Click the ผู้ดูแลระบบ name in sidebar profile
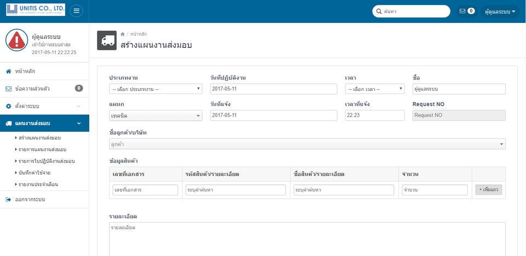Image resolution: width=526 pixels, height=256 pixels. (46, 37)
